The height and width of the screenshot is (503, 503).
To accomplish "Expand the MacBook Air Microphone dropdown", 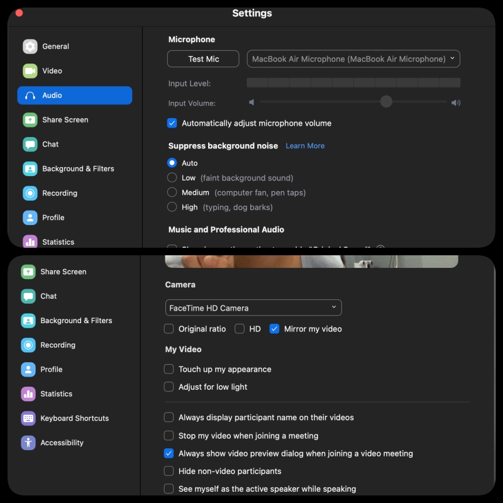I will pyautogui.click(x=353, y=59).
